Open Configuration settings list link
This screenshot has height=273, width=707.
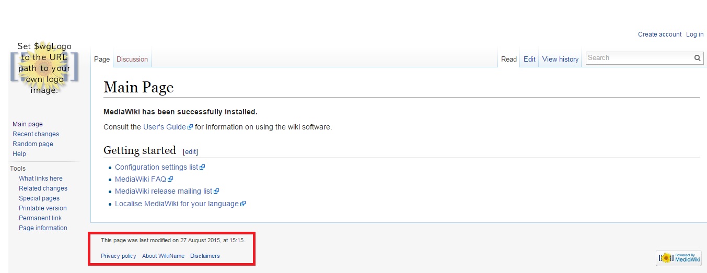pos(156,168)
